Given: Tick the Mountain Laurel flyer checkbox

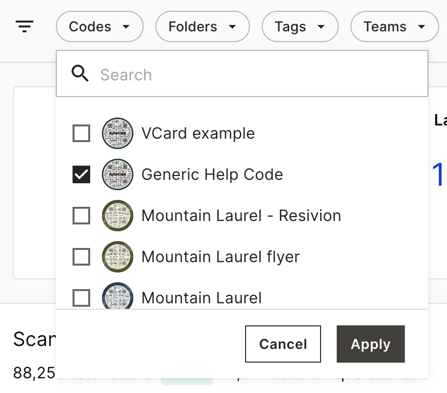Looking at the screenshot, I should coord(81,256).
